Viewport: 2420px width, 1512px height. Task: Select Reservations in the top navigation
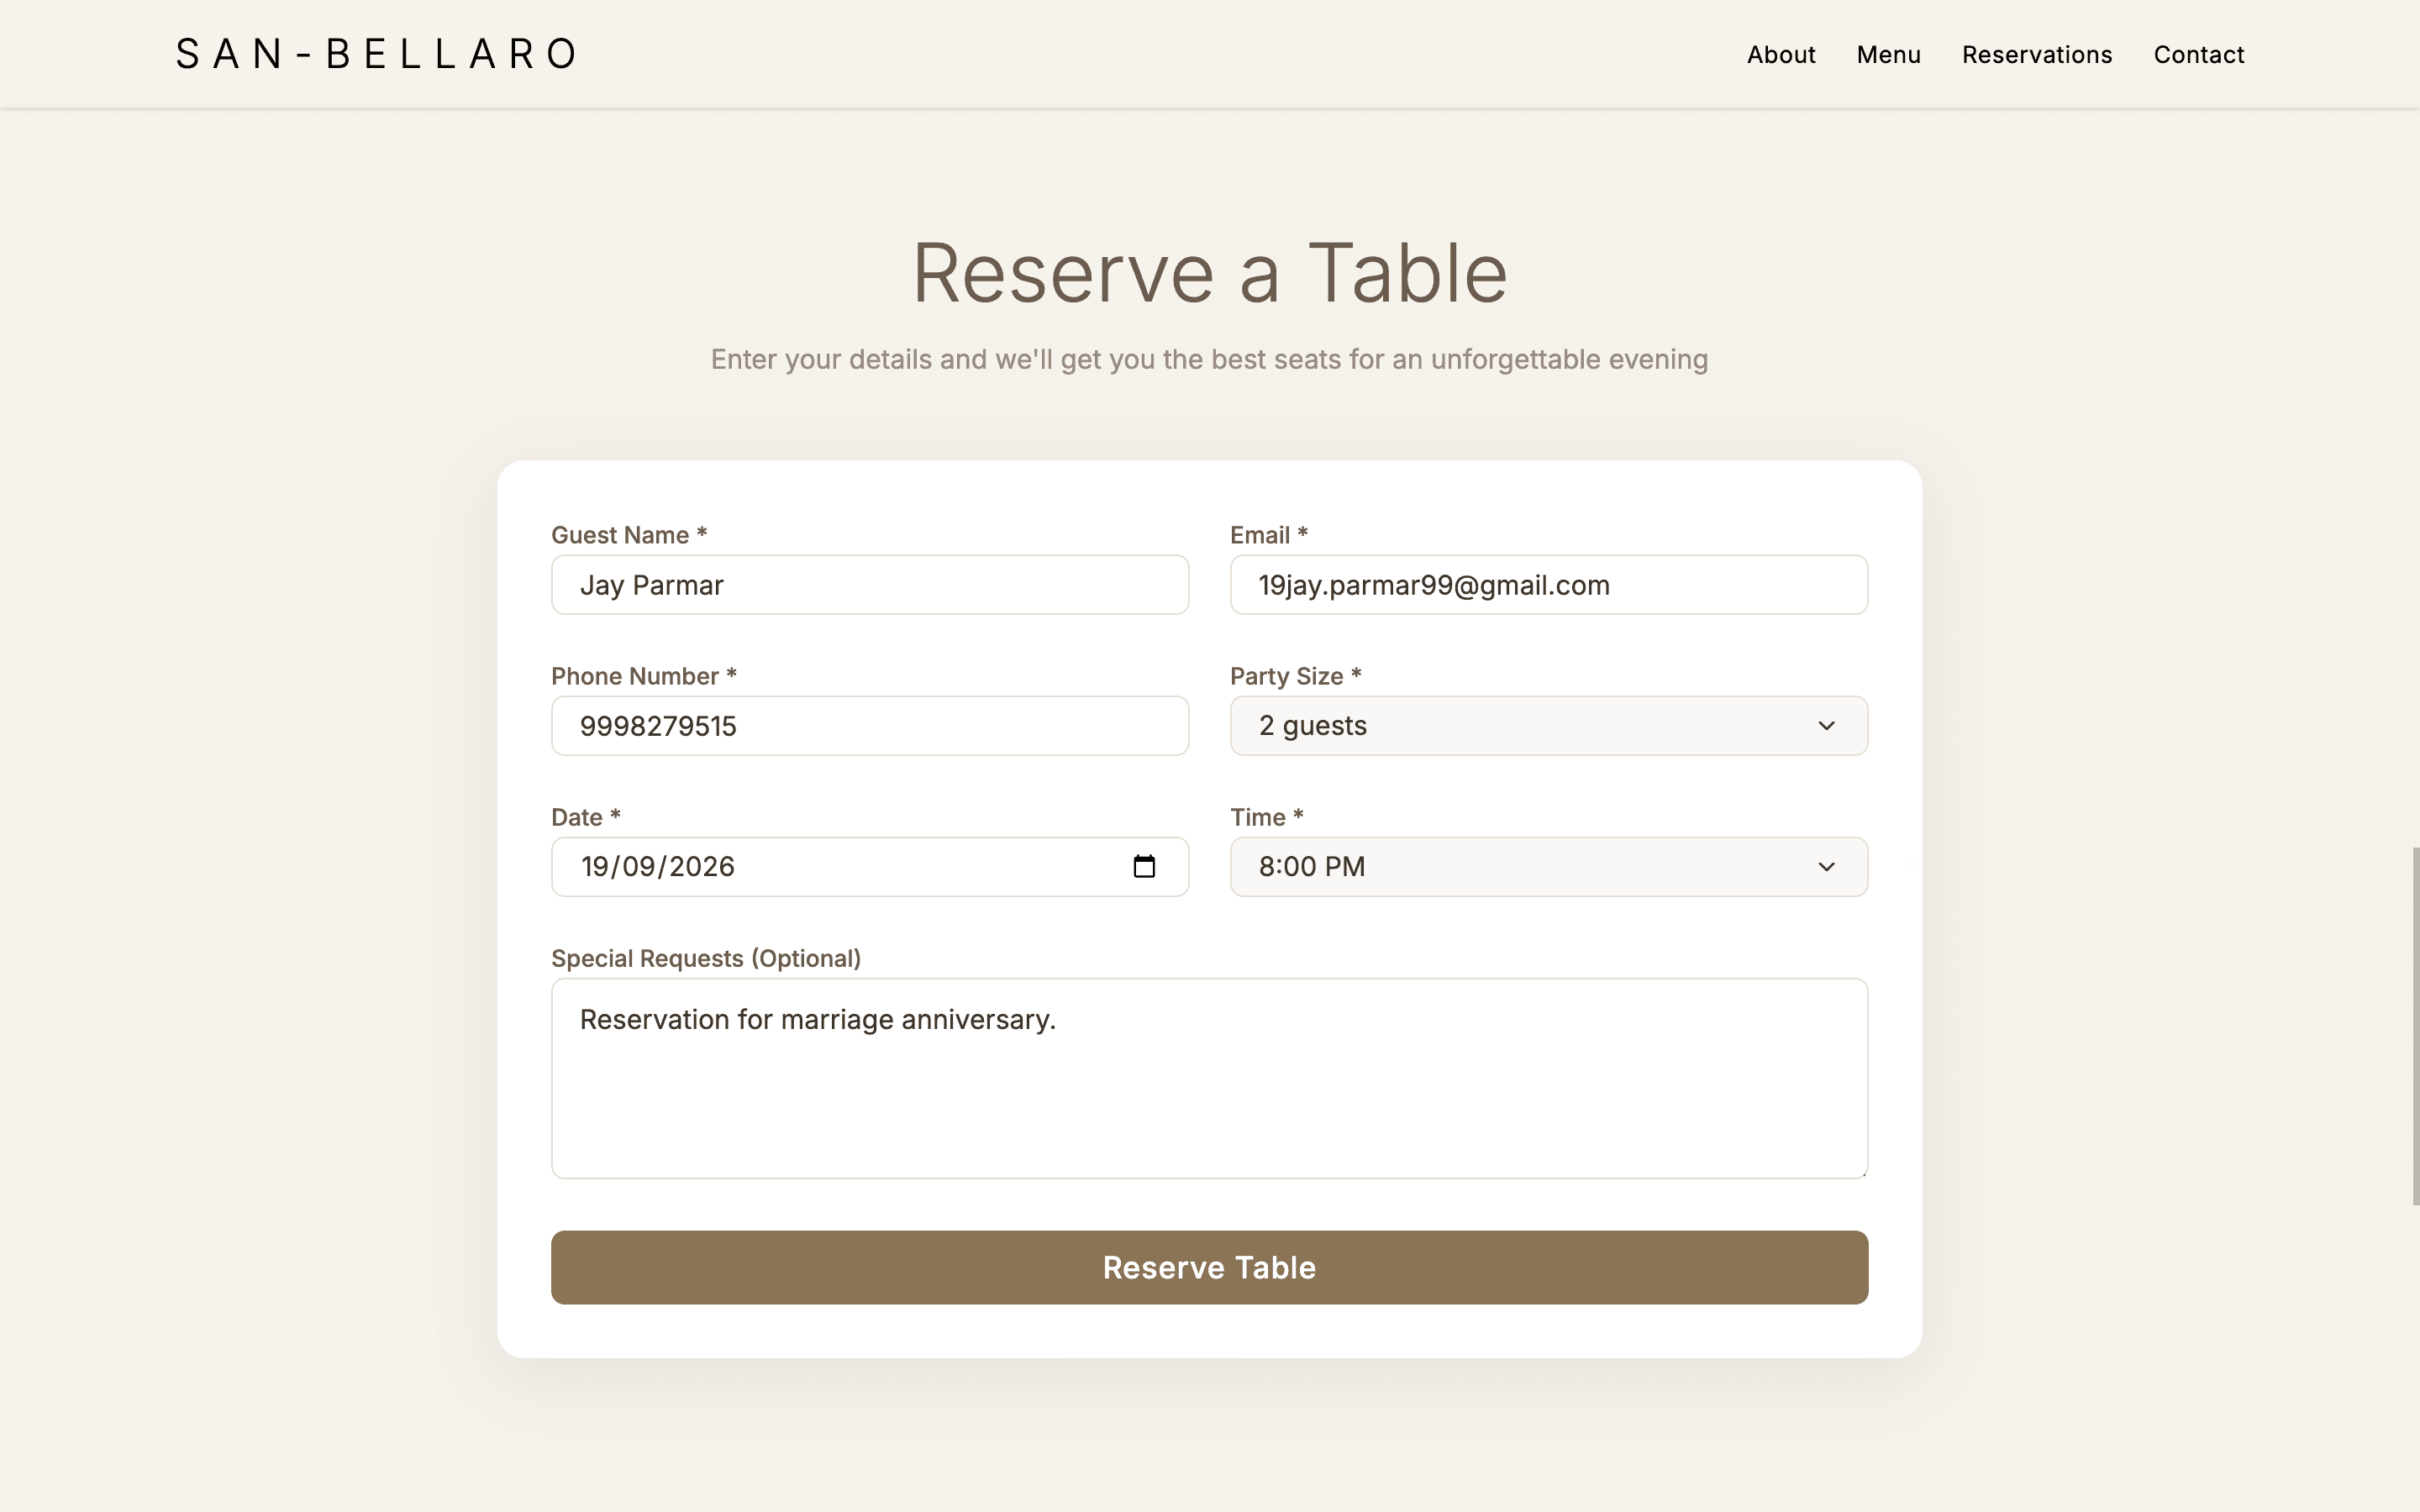2036,54
